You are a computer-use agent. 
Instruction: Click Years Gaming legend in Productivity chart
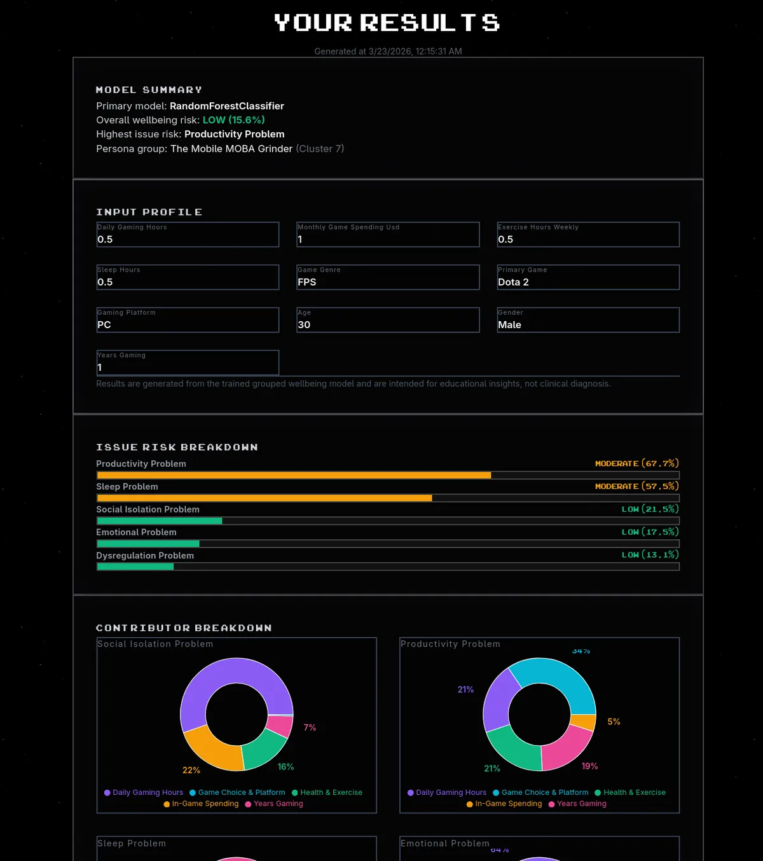point(577,804)
